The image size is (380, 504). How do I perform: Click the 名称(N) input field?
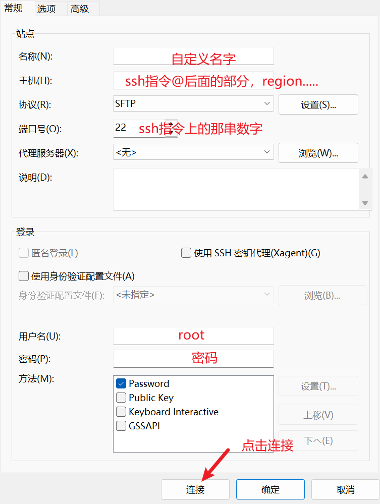tap(193, 56)
